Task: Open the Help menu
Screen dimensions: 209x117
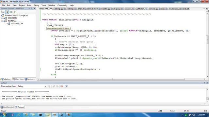Action: tap(72, 5)
